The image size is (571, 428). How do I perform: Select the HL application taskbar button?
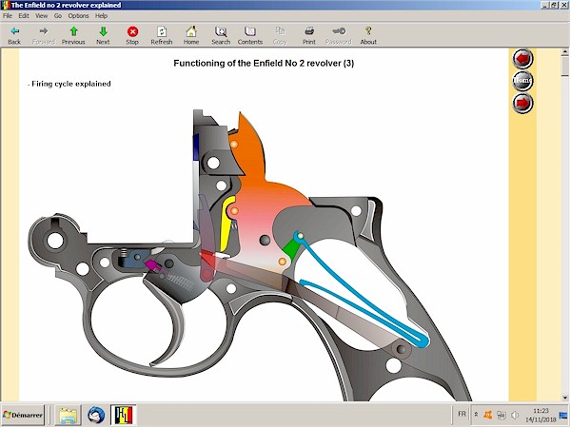pos(124,416)
